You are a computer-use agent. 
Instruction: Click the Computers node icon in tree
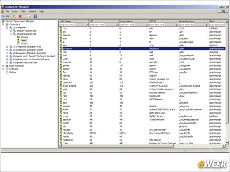(x=7, y=24)
